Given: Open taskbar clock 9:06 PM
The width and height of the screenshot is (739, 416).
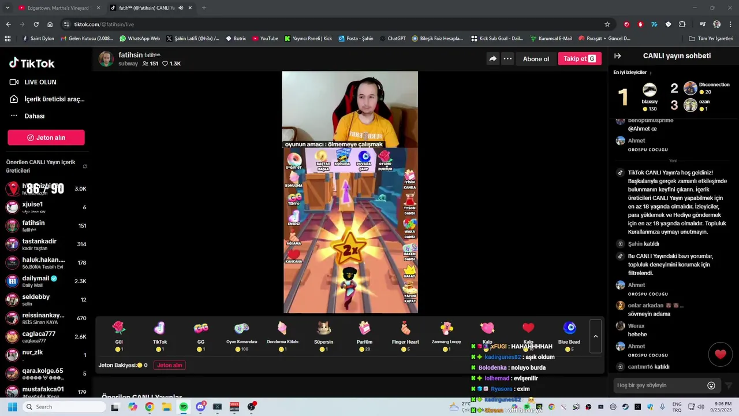Looking at the screenshot, I should (723, 407).
